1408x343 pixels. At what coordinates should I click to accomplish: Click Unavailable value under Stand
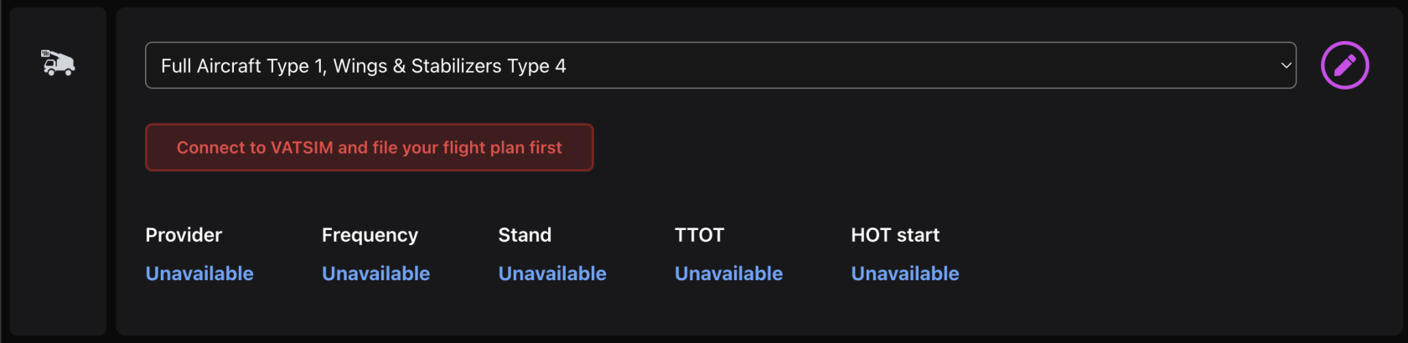(x=552, y=274)
